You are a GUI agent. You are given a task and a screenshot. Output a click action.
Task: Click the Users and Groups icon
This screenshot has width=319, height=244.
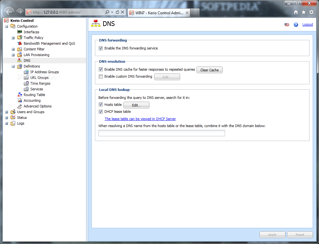point(13,112)
